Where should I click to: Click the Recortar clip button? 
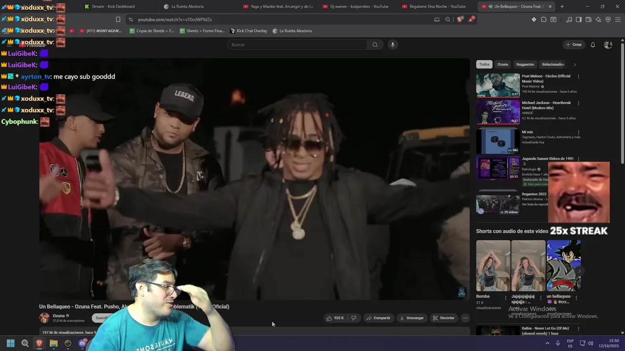[444, 318]
